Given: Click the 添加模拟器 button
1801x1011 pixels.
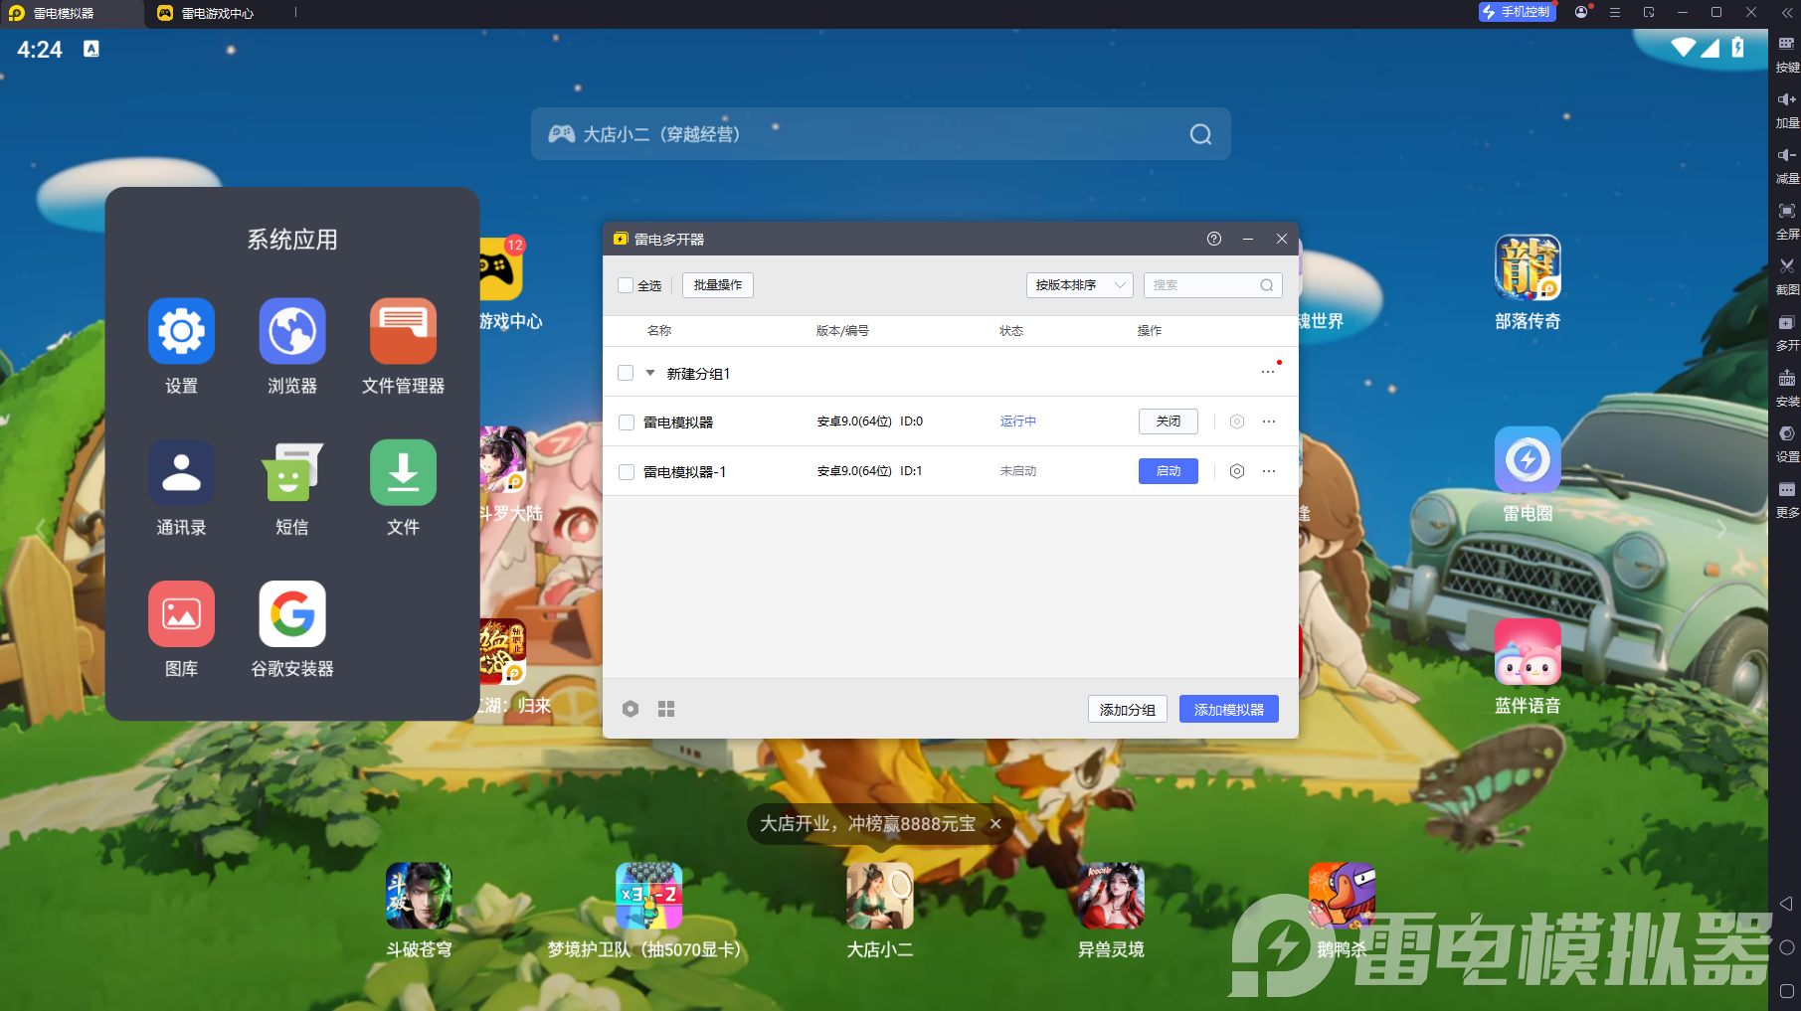Looking at the screenshot, I should 1229,709.
